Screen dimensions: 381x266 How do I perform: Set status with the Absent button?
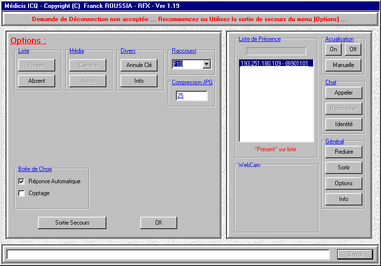tap(37, 81)
